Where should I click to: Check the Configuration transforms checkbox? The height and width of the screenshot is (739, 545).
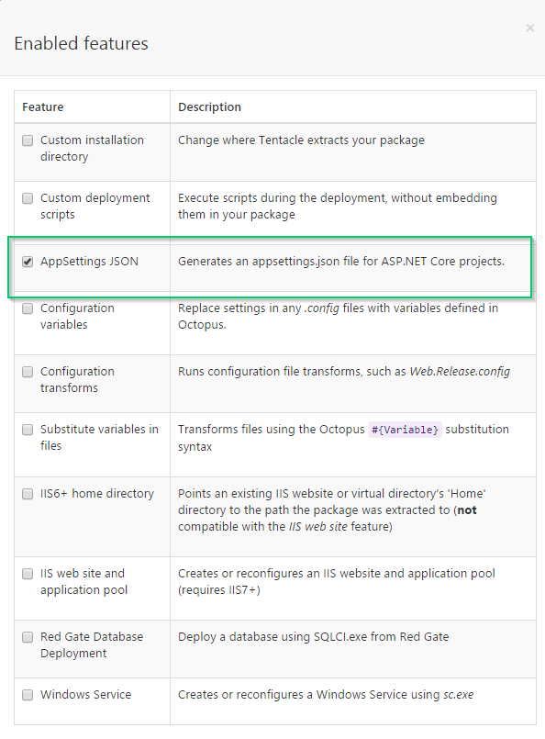[28, 372]
